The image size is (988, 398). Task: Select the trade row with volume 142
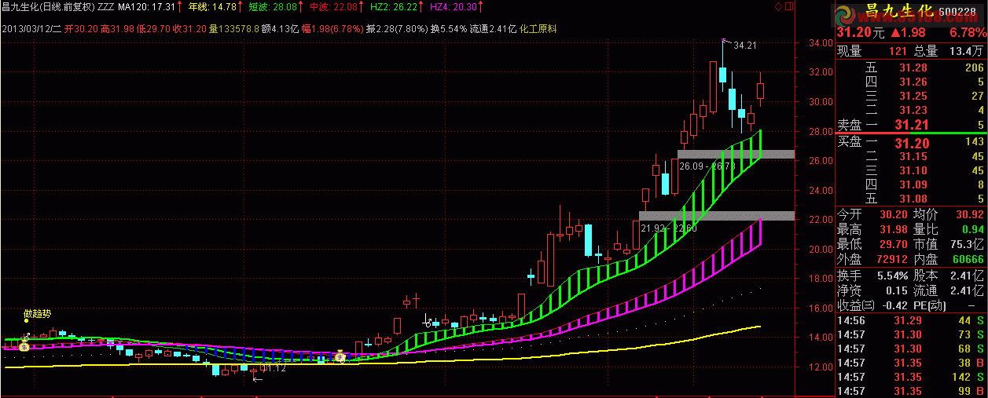coord(911,377)
